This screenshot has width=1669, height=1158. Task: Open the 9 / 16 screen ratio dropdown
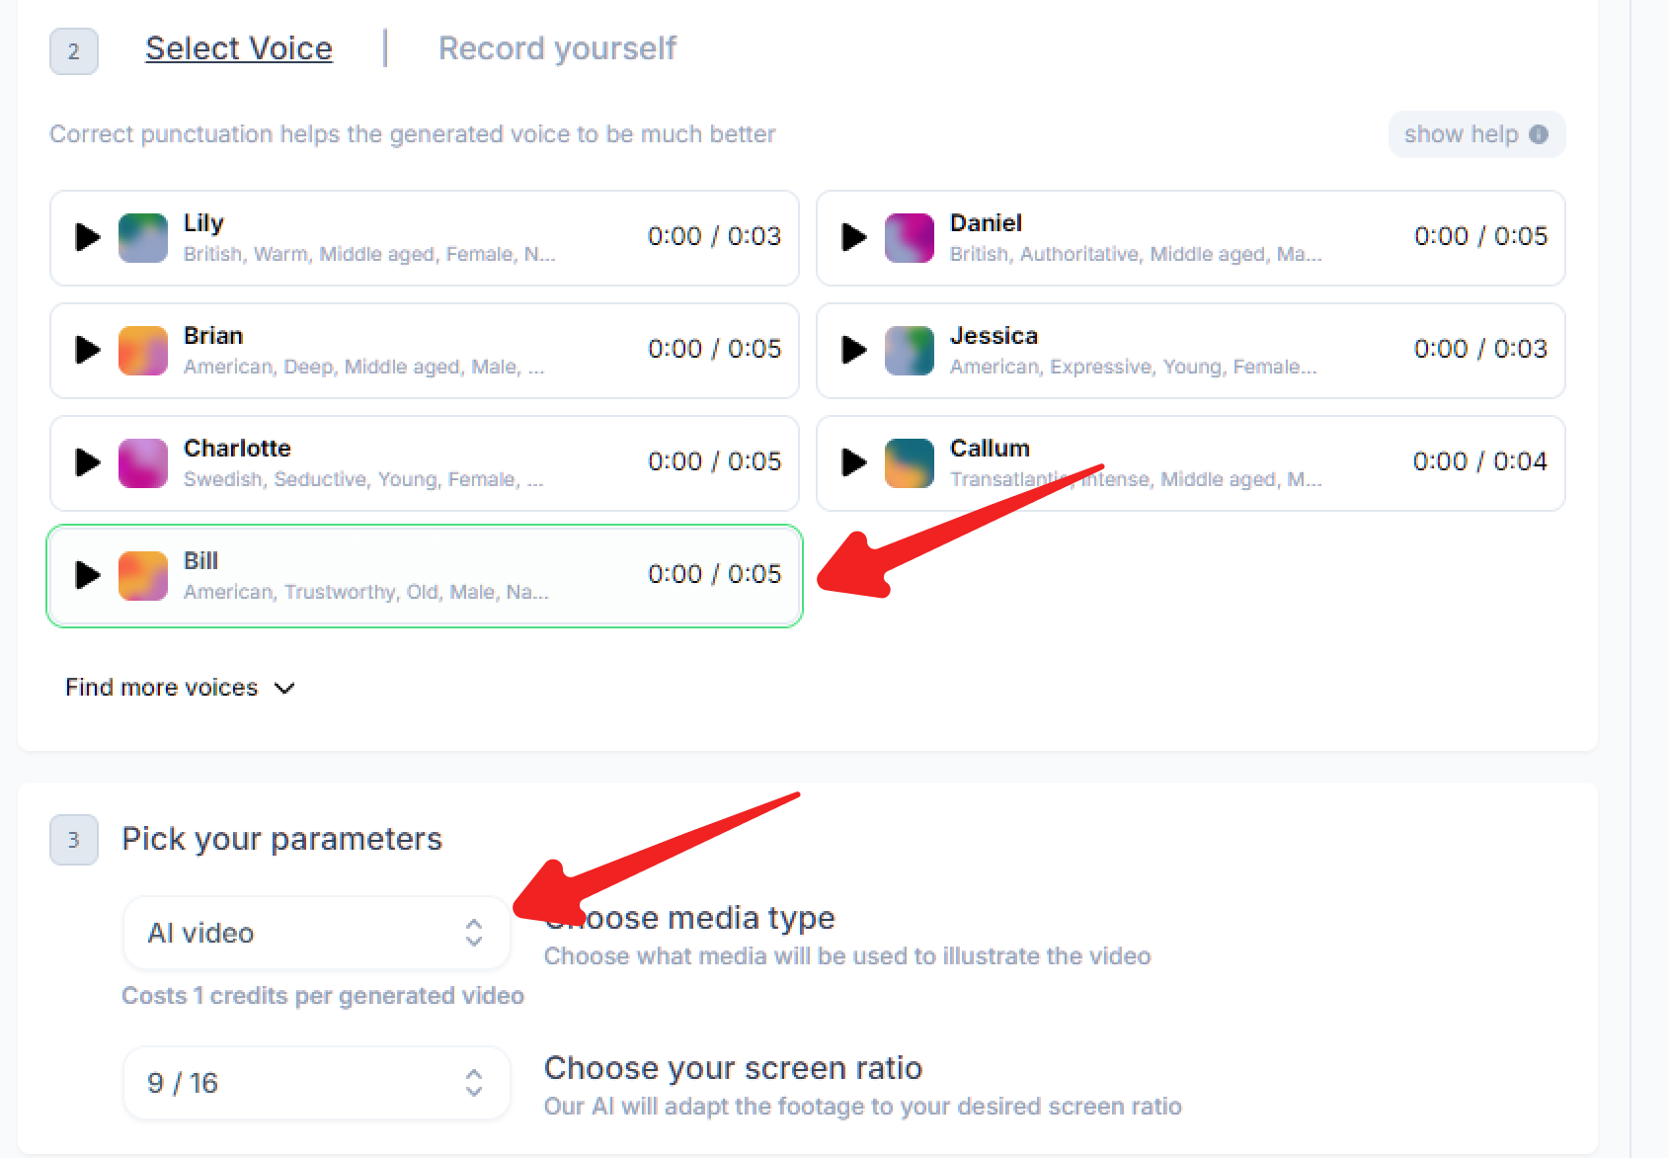coord(316,1083)
